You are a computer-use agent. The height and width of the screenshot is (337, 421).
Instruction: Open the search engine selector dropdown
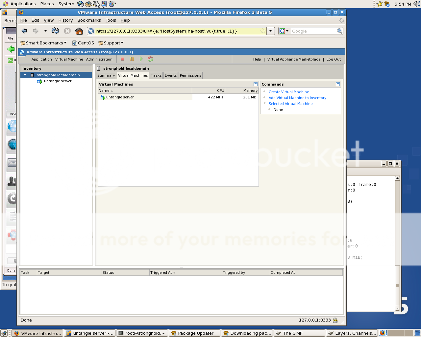click(284, 31)
